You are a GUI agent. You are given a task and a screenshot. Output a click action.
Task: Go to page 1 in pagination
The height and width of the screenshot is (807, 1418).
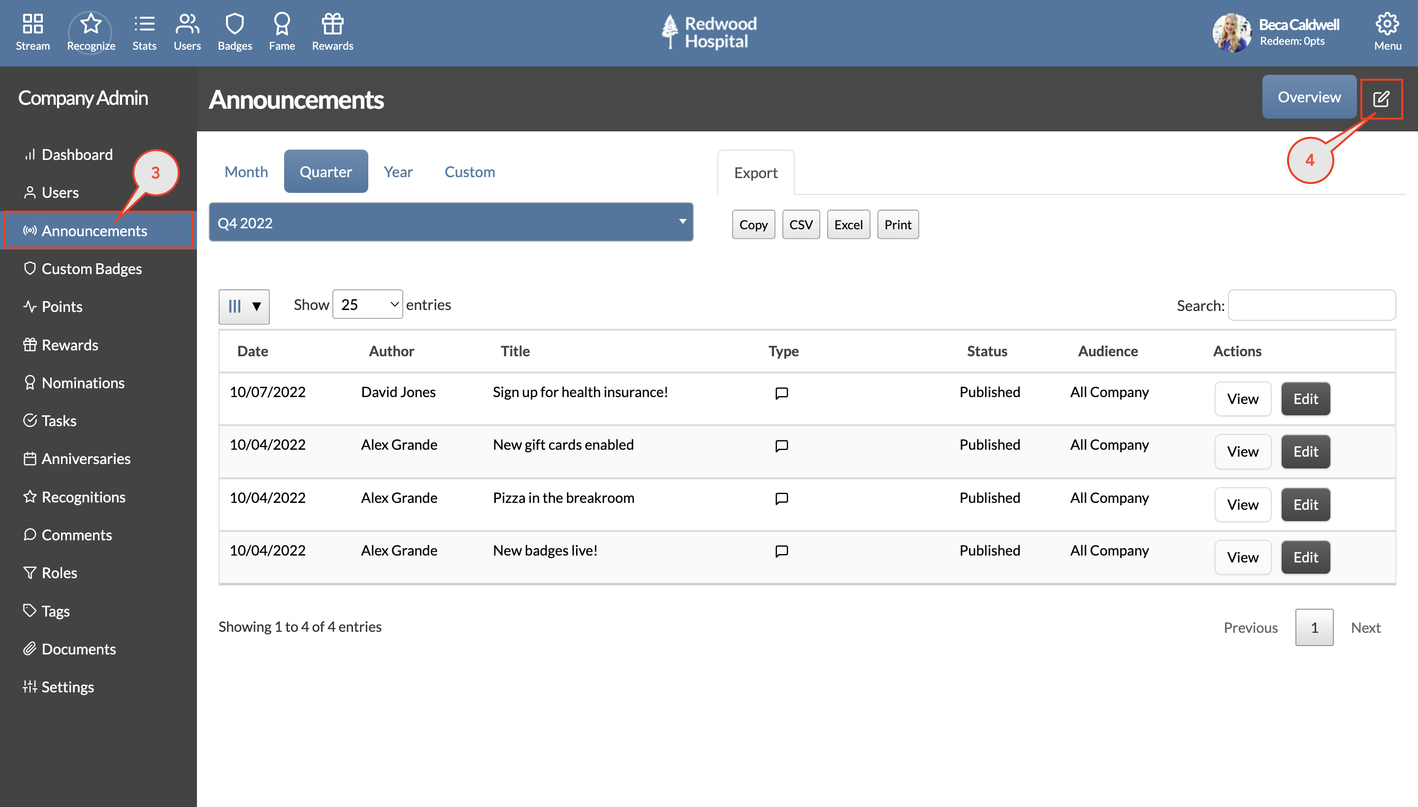point(1314,627)
